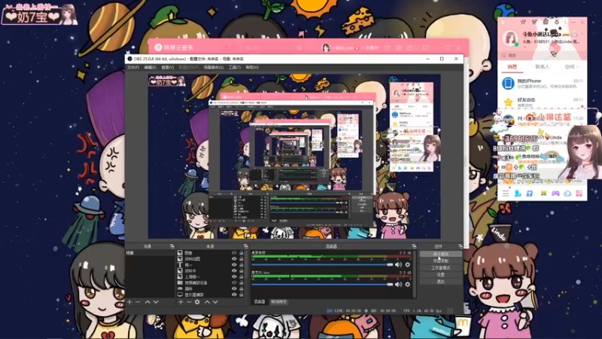Open the 工具(T) menu in OBS

[x=234, y=67]
